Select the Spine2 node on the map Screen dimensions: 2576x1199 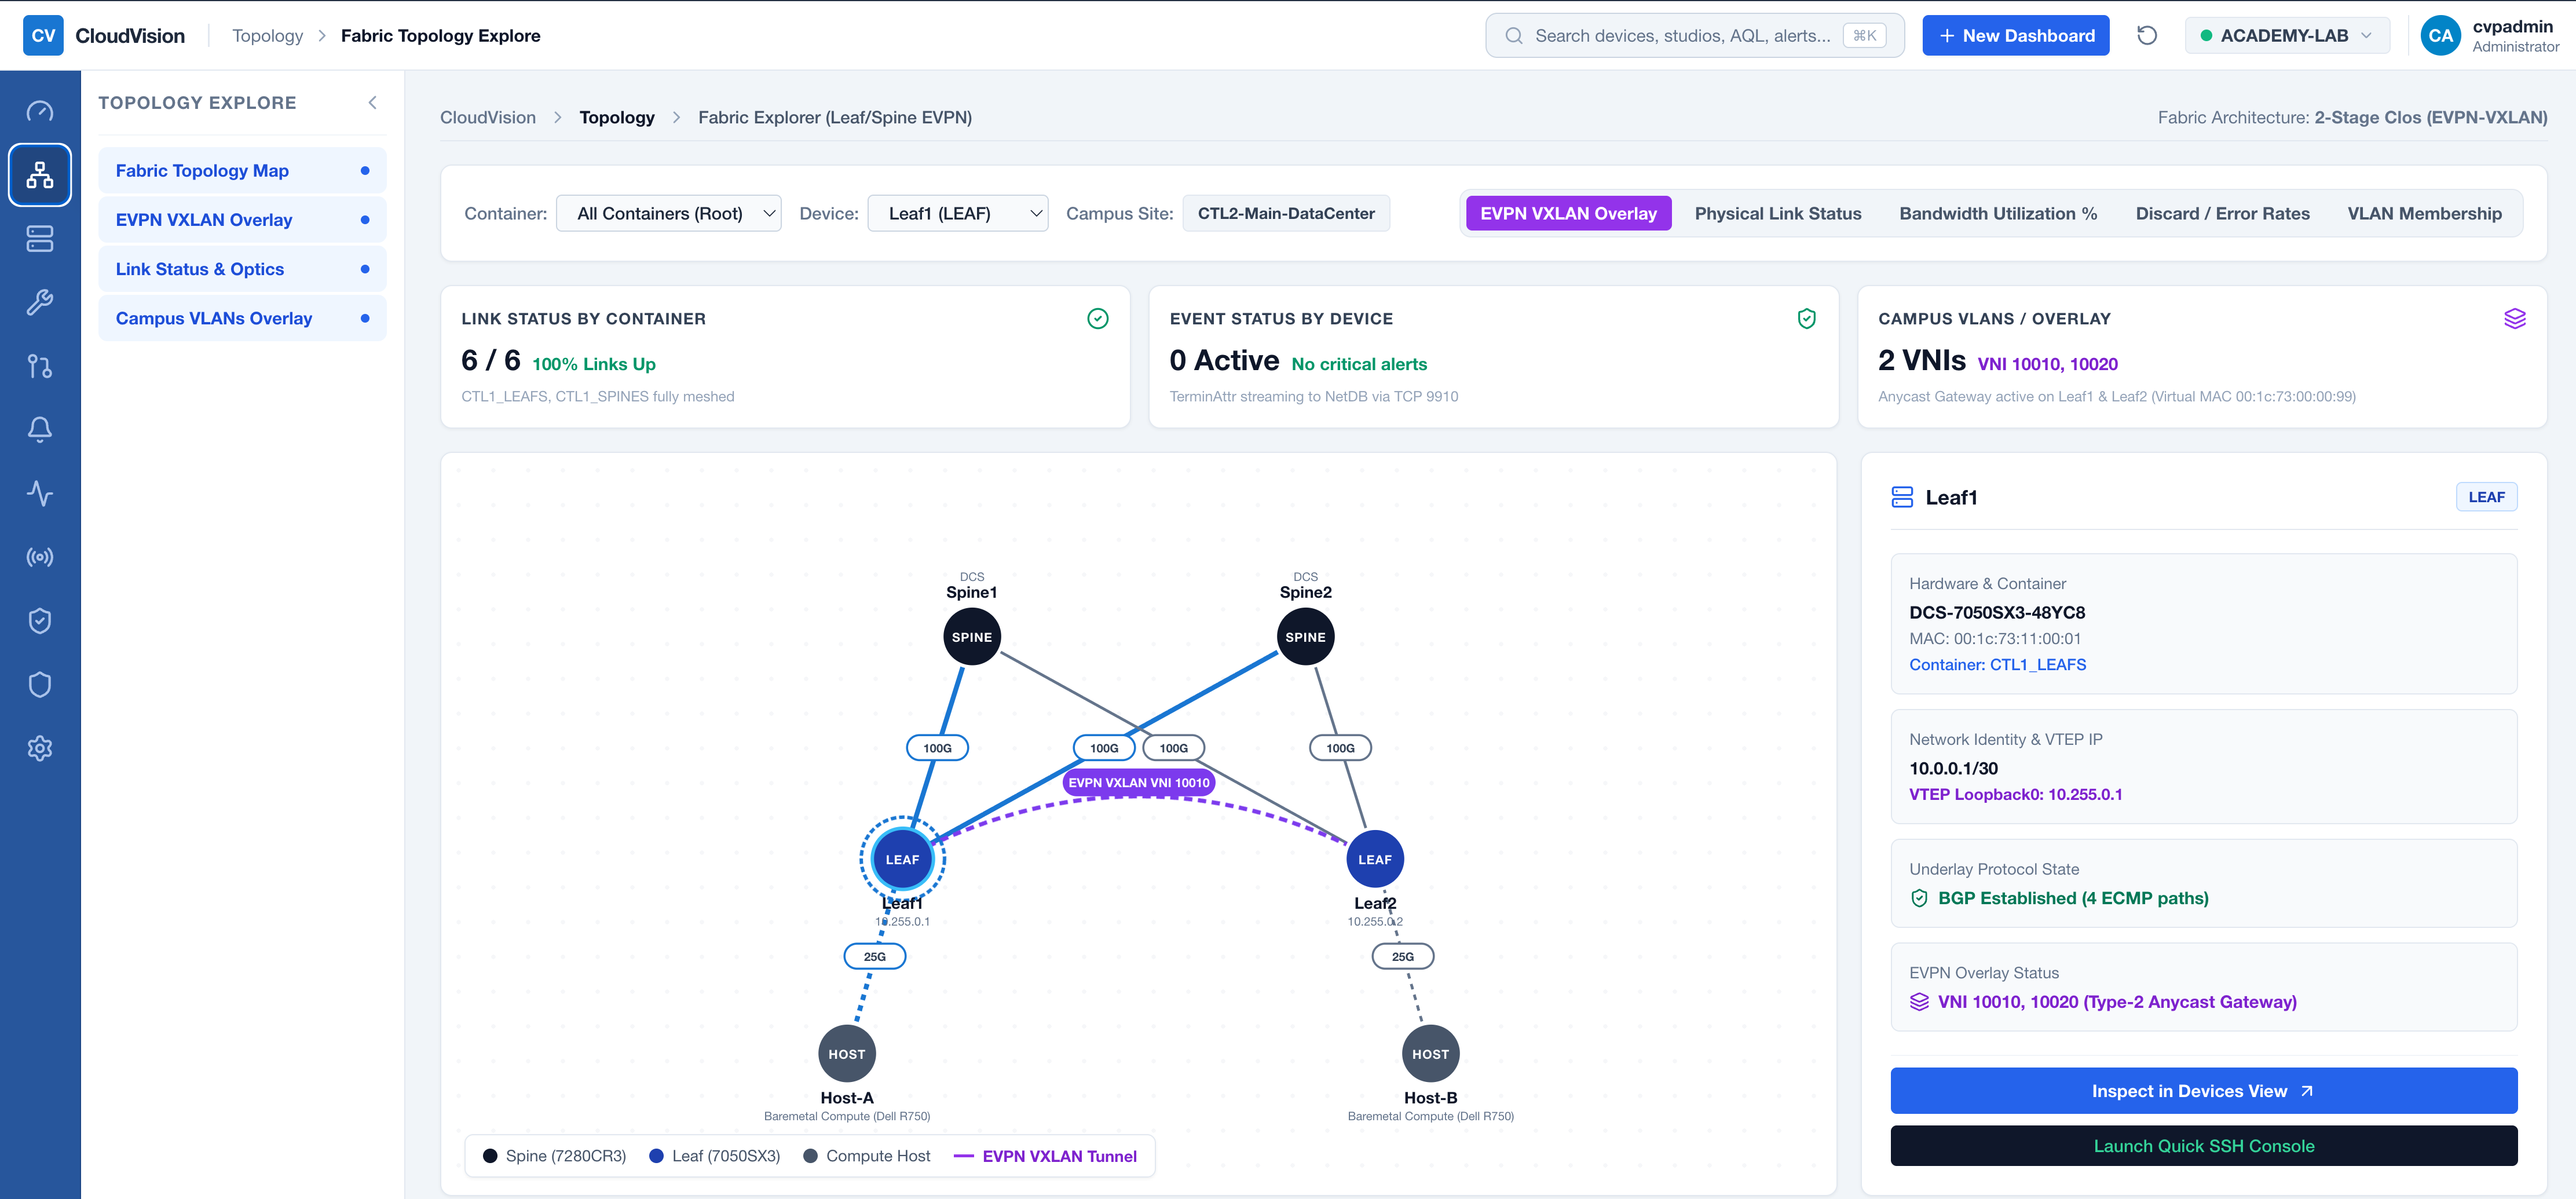point(1305,637)
